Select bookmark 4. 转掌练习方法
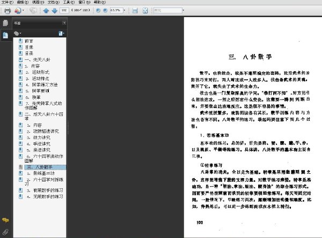This screenshot has width=322, height=238. (x=41, y=85)
